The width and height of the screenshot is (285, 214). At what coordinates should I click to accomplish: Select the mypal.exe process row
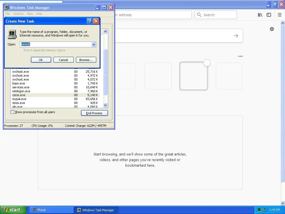click(55, 99)
